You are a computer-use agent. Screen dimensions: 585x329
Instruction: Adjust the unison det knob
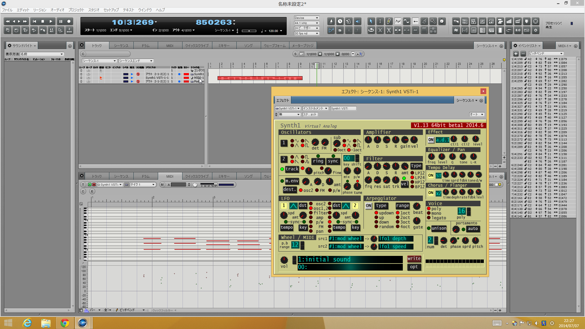pyautogui.click(x=444, y=240)
